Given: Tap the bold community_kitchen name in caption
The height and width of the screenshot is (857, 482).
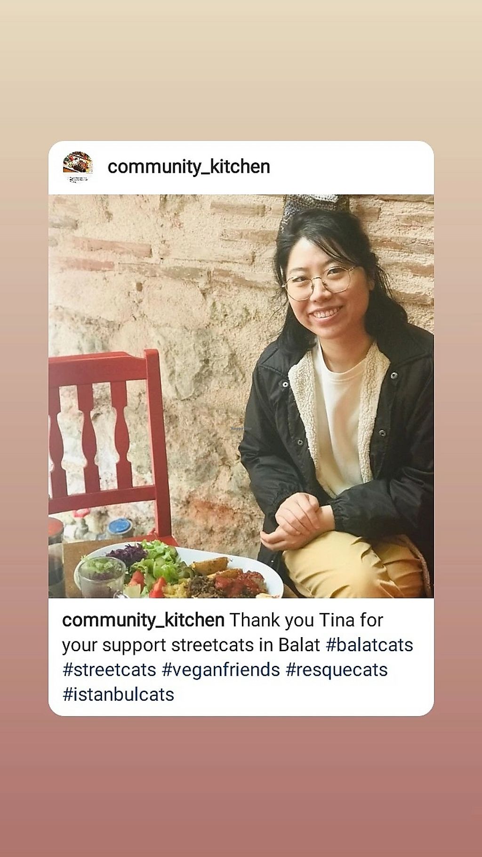Looking at the screenshot, I should [143, 620].
